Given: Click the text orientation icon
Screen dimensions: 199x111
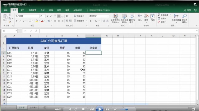Looking at the screenshot, I should (x=67, y=16).
